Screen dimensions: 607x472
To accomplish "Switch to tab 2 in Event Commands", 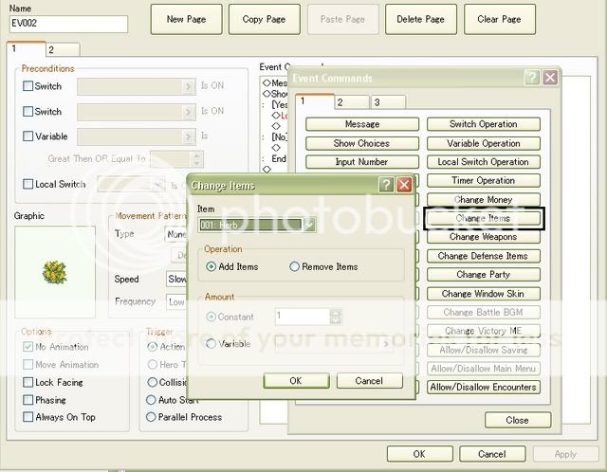I will (340, 102).
